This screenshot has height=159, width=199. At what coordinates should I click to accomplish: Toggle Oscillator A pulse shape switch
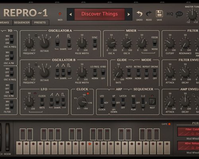pos(69,43)
